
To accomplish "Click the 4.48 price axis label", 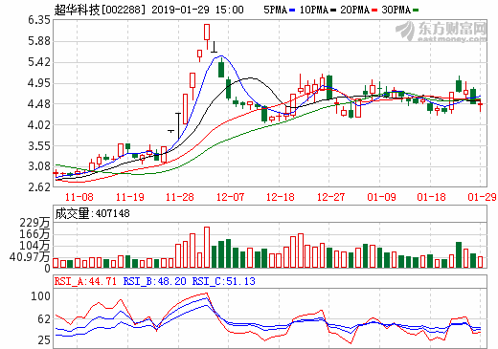I will pyautogui.click(x=39, y=104).
